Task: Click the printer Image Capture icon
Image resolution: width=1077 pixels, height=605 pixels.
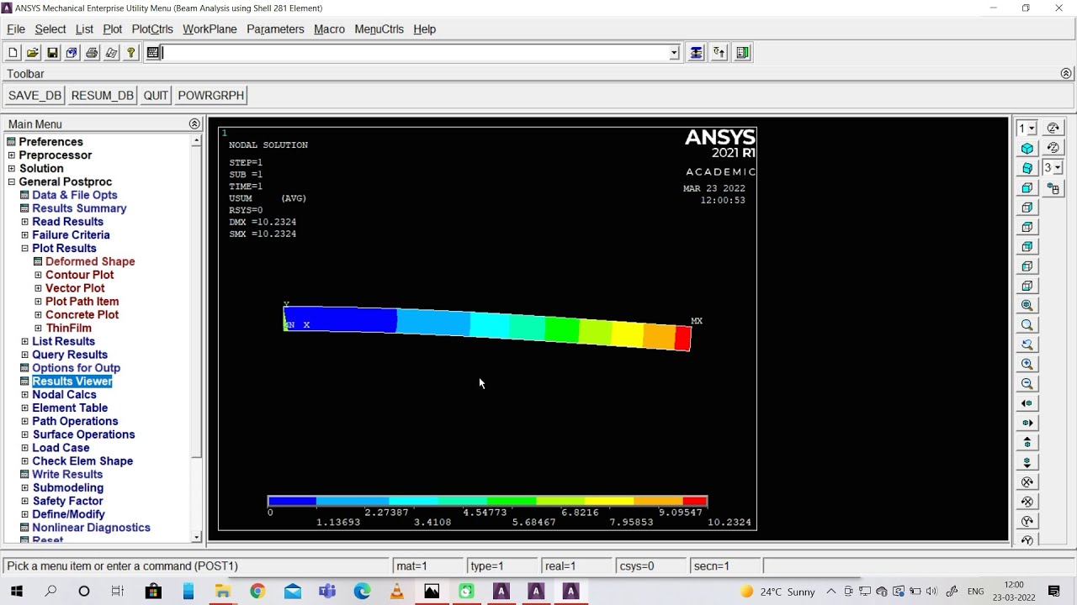Action: pyautogui.click(x=92, y=53)
